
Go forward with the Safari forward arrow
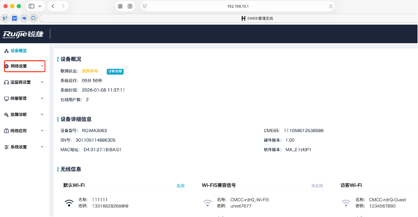point(63,6)
